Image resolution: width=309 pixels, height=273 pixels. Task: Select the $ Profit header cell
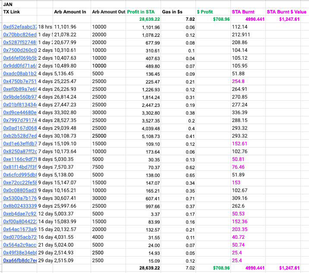tap(213, 12)
